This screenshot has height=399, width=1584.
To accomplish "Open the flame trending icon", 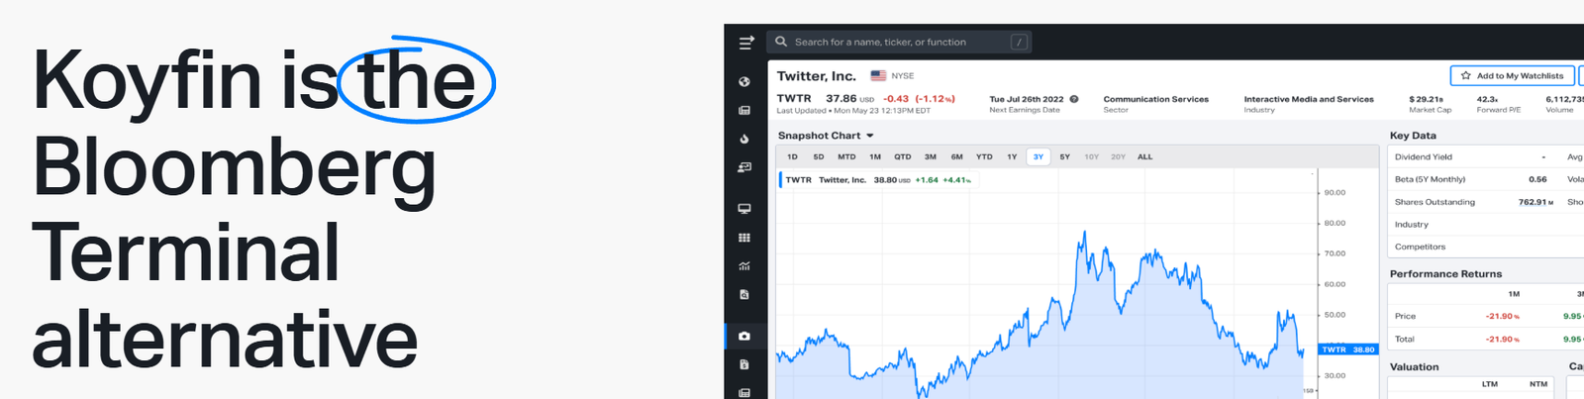I will 744,139.
